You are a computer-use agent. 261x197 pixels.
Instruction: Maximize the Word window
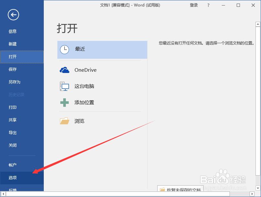pos(238,5)
